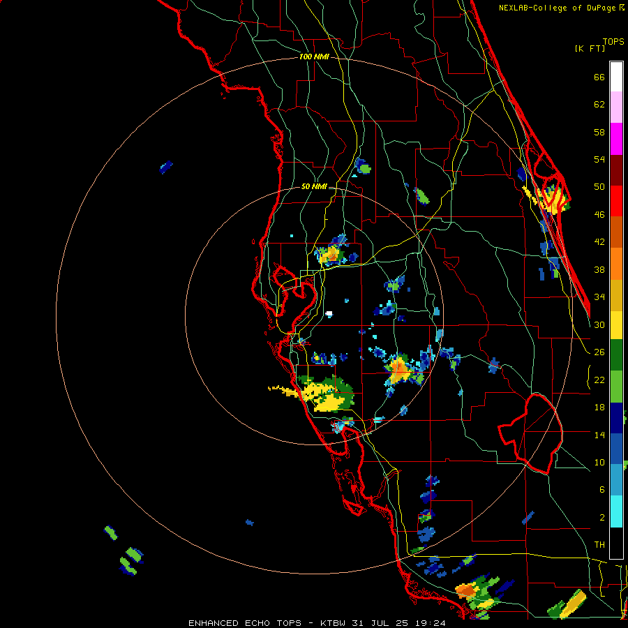Image resolution: width=628 pixels, height=628 pixels.
Task: Pick the light green legend swatch
Action: pyautogui.click(x=616, y=387)
